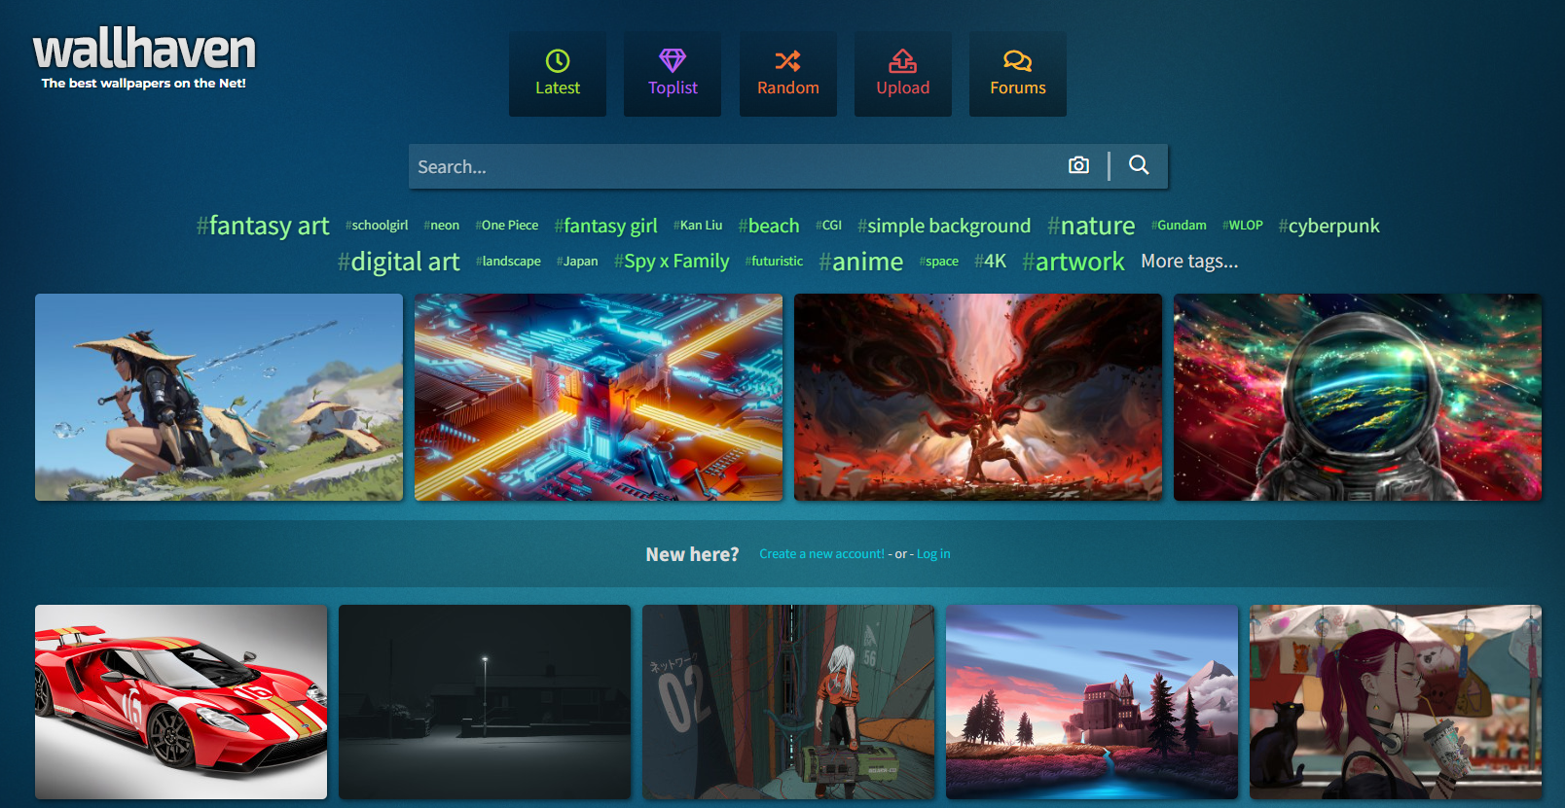This screenshot has width=1565, height=808.
Task: Focus the Search text field
Action: coord(734,166)
